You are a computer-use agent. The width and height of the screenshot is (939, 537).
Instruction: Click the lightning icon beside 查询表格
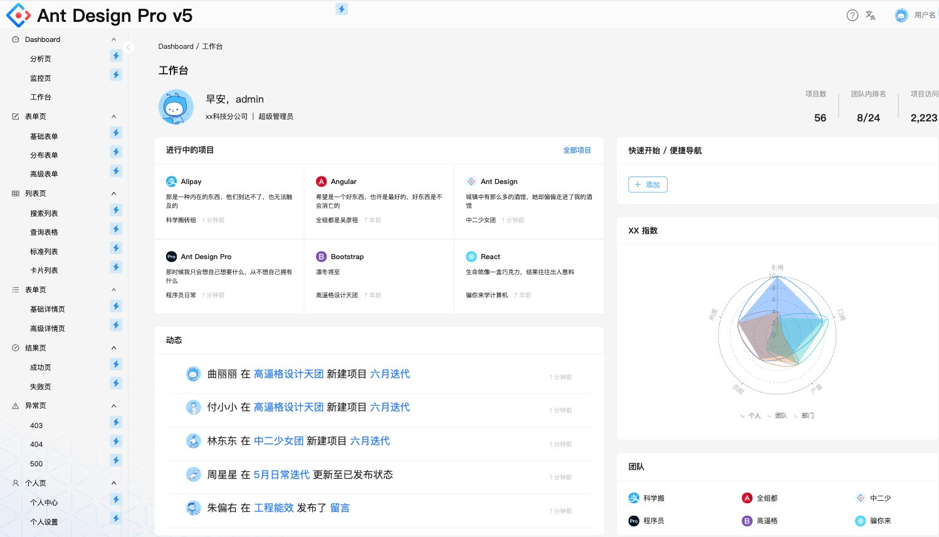[x=116, y=228]
